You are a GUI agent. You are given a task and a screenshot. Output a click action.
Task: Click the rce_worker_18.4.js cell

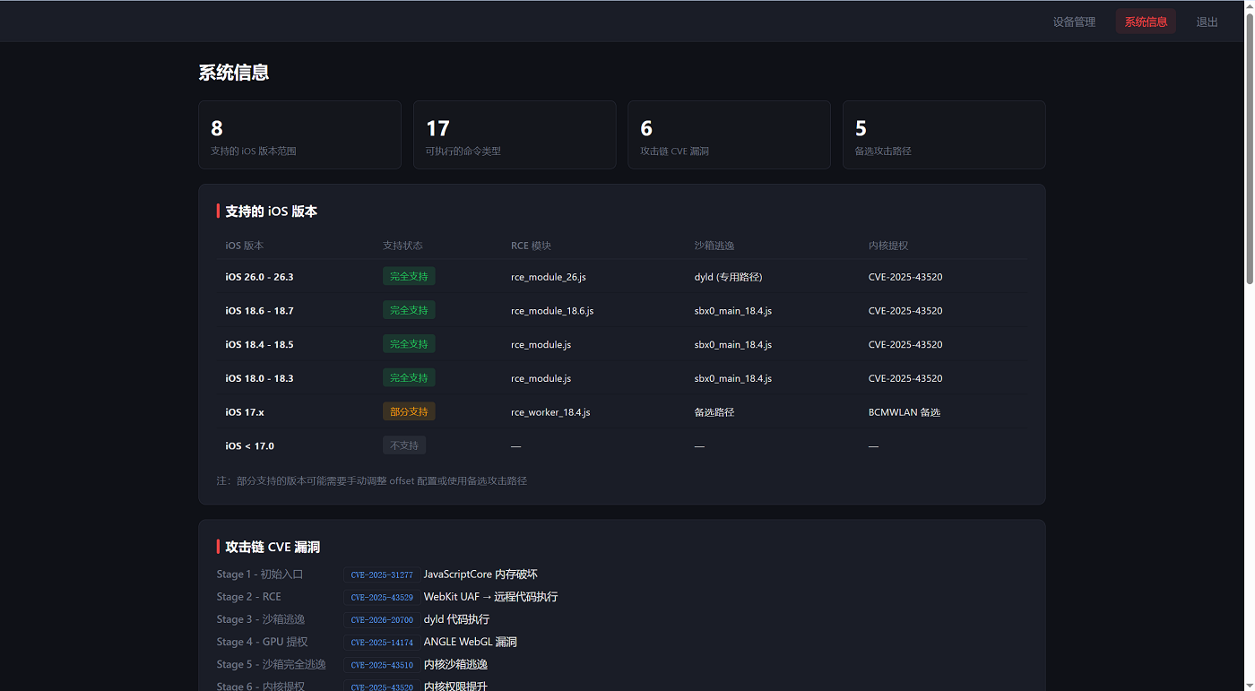[x=550, y=412]
